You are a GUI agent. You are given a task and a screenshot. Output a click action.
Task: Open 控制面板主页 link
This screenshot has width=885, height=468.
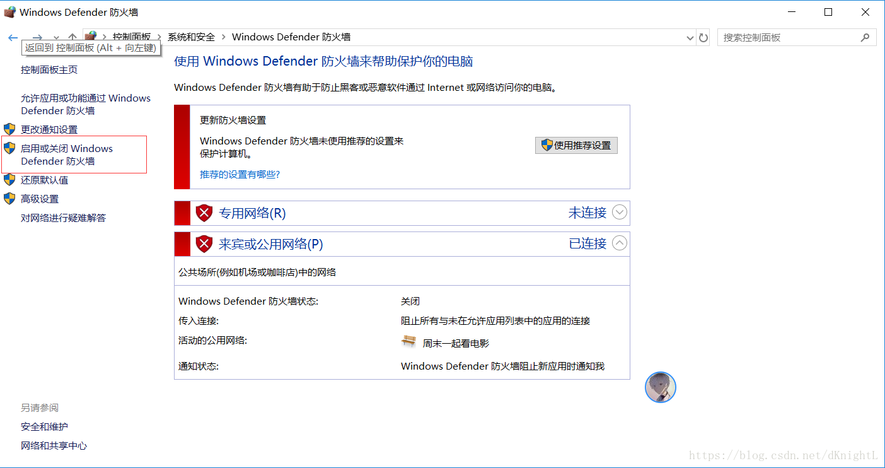pyautogui.click(x=49, y=70)
